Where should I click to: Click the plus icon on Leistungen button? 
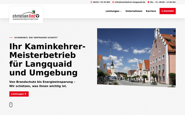click(x=25, y=94)
